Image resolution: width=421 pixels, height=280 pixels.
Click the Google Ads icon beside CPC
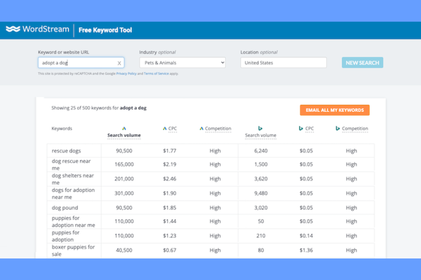coord(165,129)
